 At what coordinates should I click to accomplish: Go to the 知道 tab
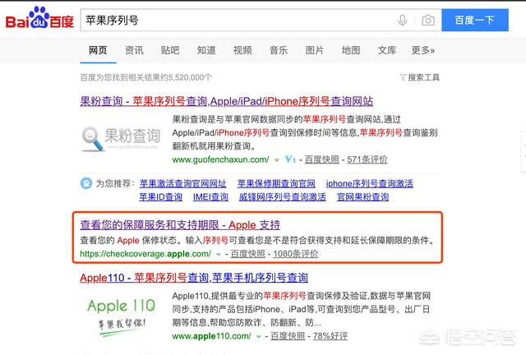pyautogui.click(x=206, y=50)
